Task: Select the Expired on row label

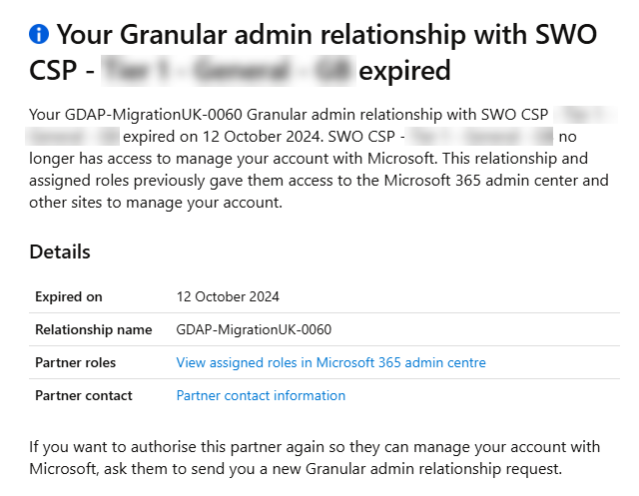Action: click(69, 296)
